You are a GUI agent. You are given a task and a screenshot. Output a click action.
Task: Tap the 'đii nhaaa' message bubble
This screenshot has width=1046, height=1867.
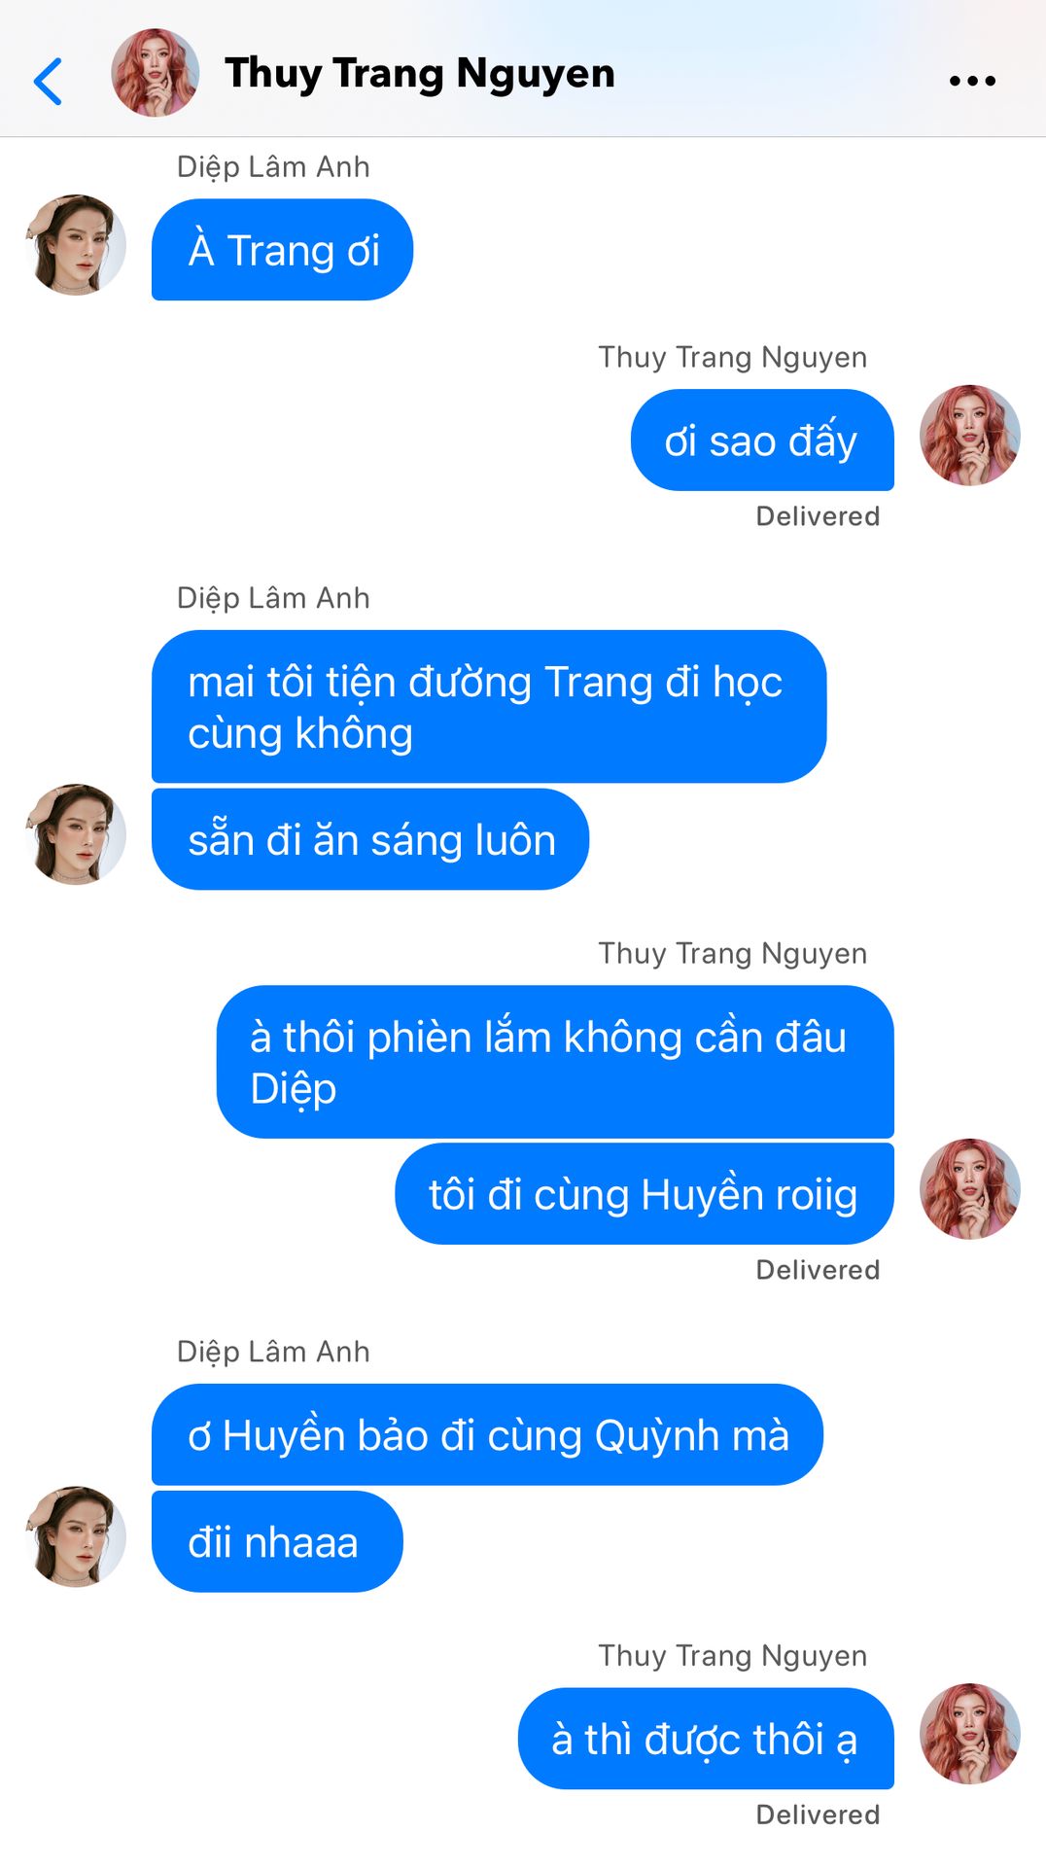tap(277, 1541)
